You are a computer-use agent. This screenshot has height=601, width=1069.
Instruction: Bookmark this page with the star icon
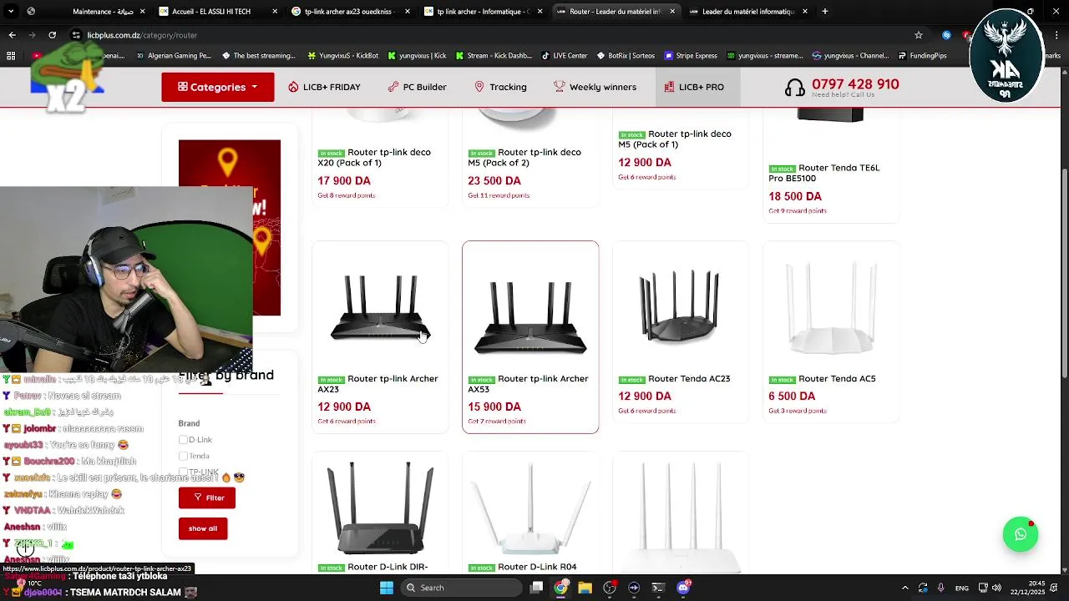pyautogui.click(x=919, y=35)
